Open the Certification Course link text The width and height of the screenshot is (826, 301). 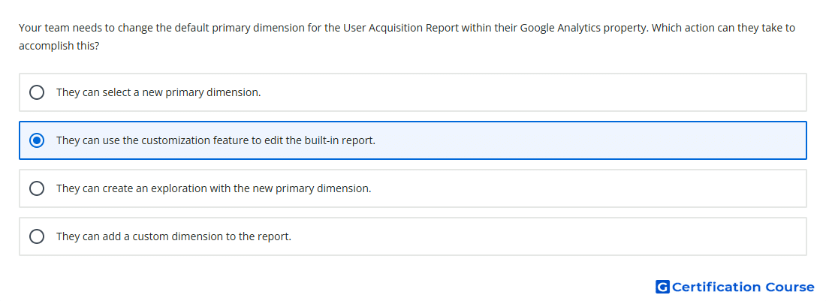coord(743,287)
